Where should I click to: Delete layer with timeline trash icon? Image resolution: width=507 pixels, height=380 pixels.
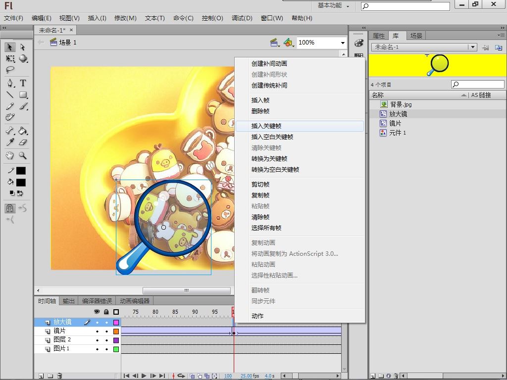click(x=59, y=376)
